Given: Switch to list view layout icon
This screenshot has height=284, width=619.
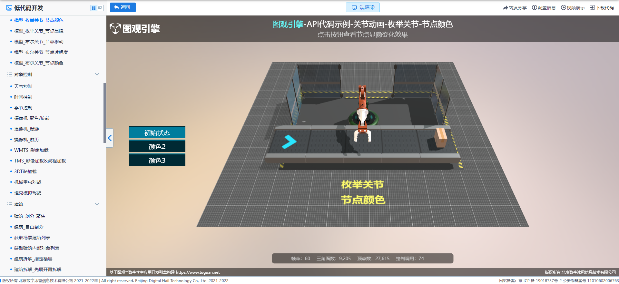Looking at the screenshot, I should (94, 8).
